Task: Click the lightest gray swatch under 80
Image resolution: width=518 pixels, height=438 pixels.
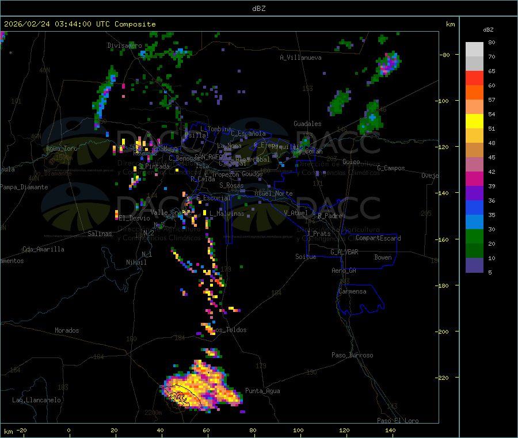Action: coord(474,49)
